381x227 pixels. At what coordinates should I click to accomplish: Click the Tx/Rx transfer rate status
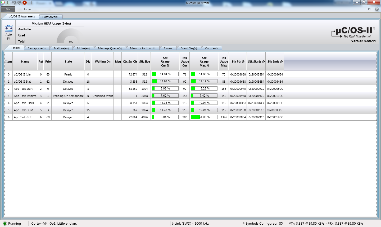(326, 224)
